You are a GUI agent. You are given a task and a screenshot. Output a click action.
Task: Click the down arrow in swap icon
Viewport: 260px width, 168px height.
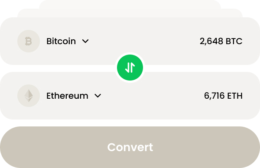tap(127, 68)
